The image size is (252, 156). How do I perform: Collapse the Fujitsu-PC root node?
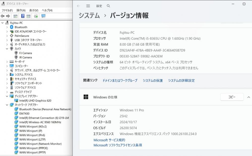[x=3, y=23]
